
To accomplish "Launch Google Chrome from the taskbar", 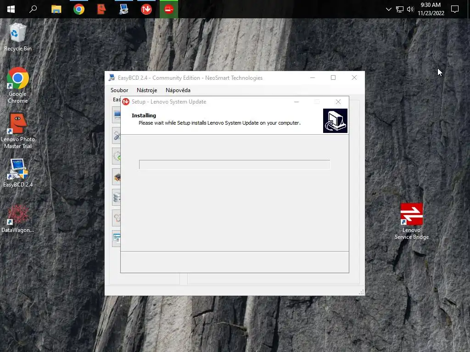I will tap(79, 9).
